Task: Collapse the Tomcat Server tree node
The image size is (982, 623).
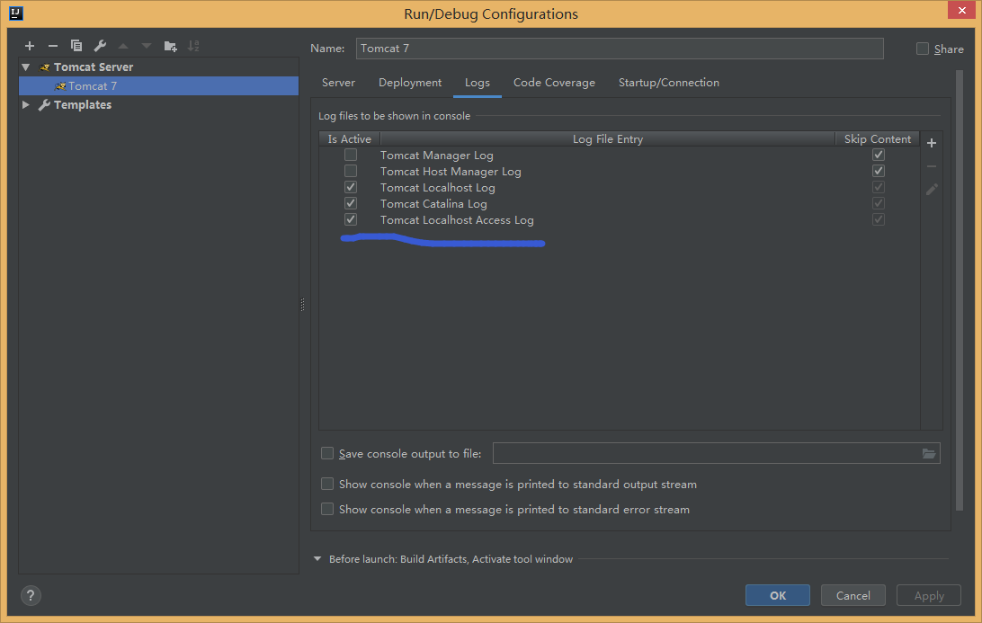Action: point(26,67)
